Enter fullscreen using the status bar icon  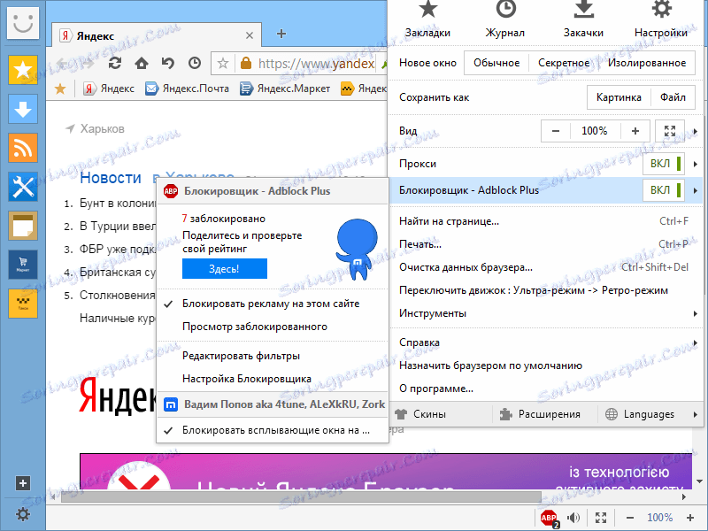[600, 518]
